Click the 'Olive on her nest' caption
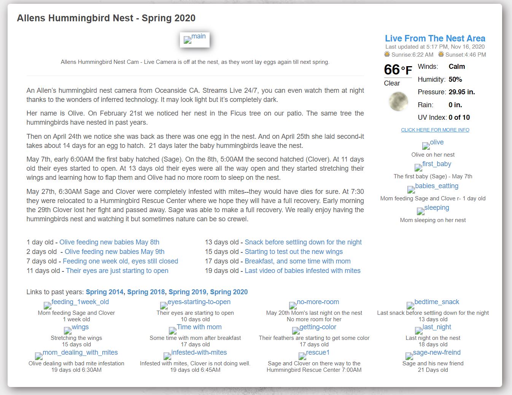The image size is (512, 395). (x=433, y=155)
